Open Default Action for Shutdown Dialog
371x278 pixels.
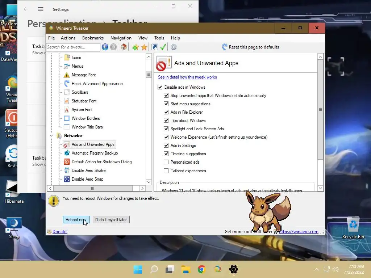tap(101, 162)
